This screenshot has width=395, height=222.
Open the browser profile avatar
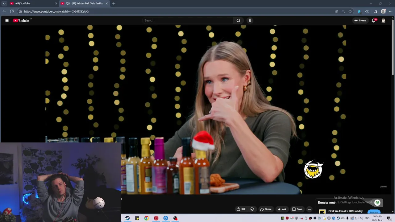point(383,11)
